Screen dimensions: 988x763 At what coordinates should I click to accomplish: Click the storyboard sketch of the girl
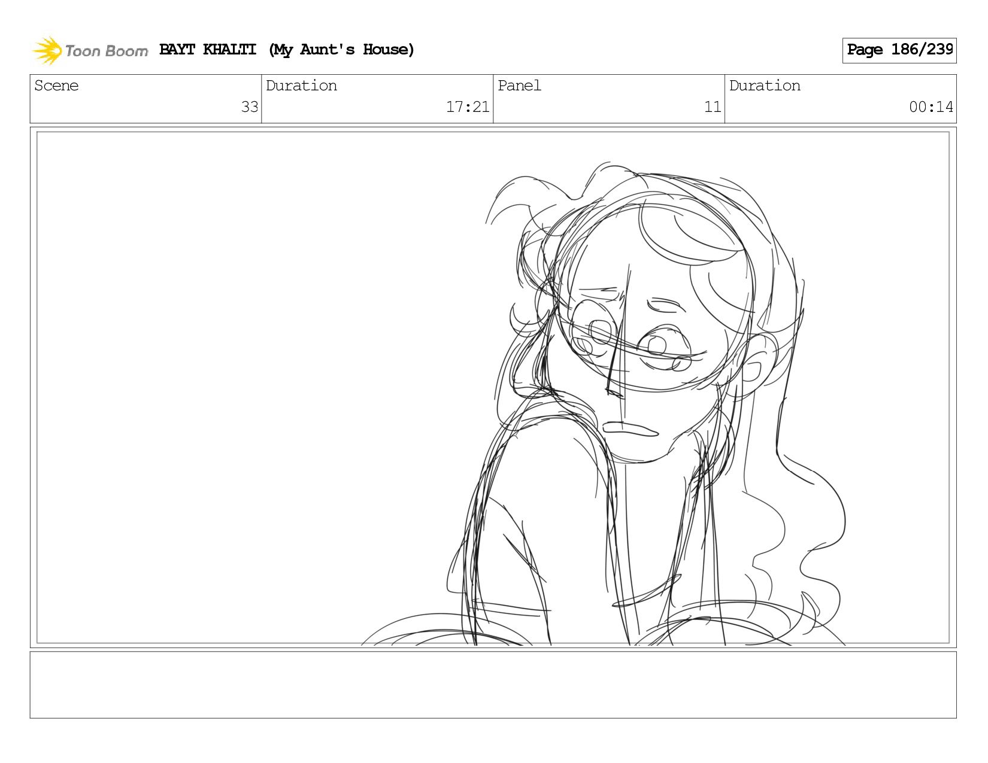tap(605, 404)
